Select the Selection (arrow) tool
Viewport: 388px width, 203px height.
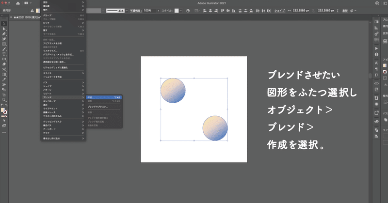[x=4, y=24]
